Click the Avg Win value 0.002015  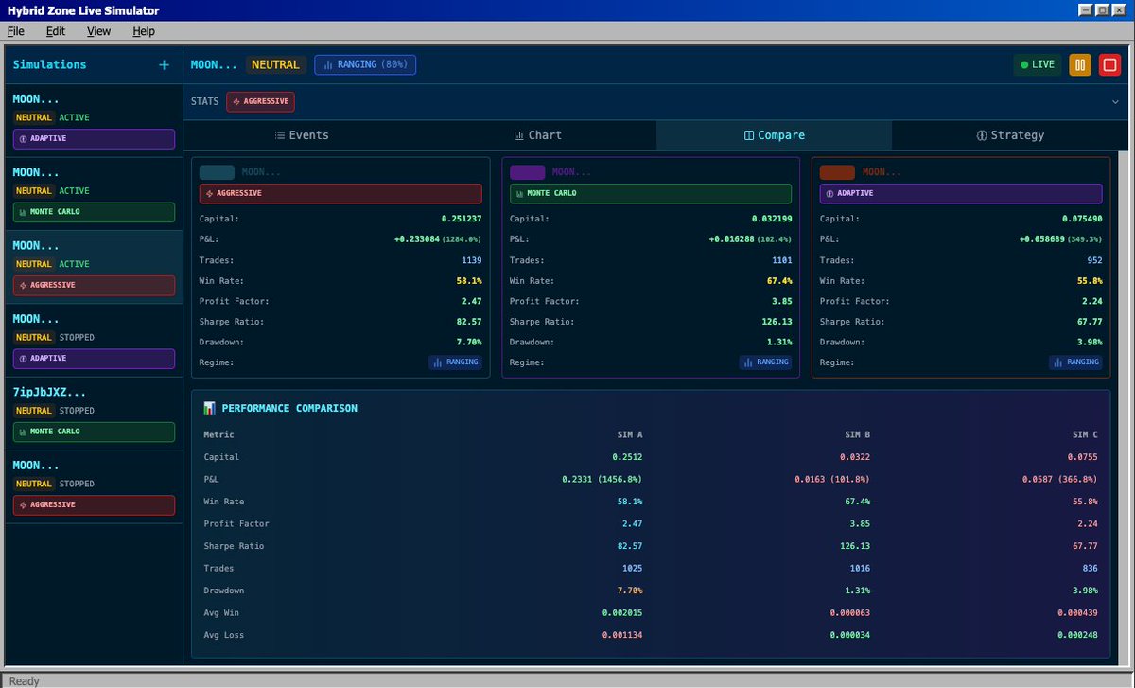tap(622, 613)
